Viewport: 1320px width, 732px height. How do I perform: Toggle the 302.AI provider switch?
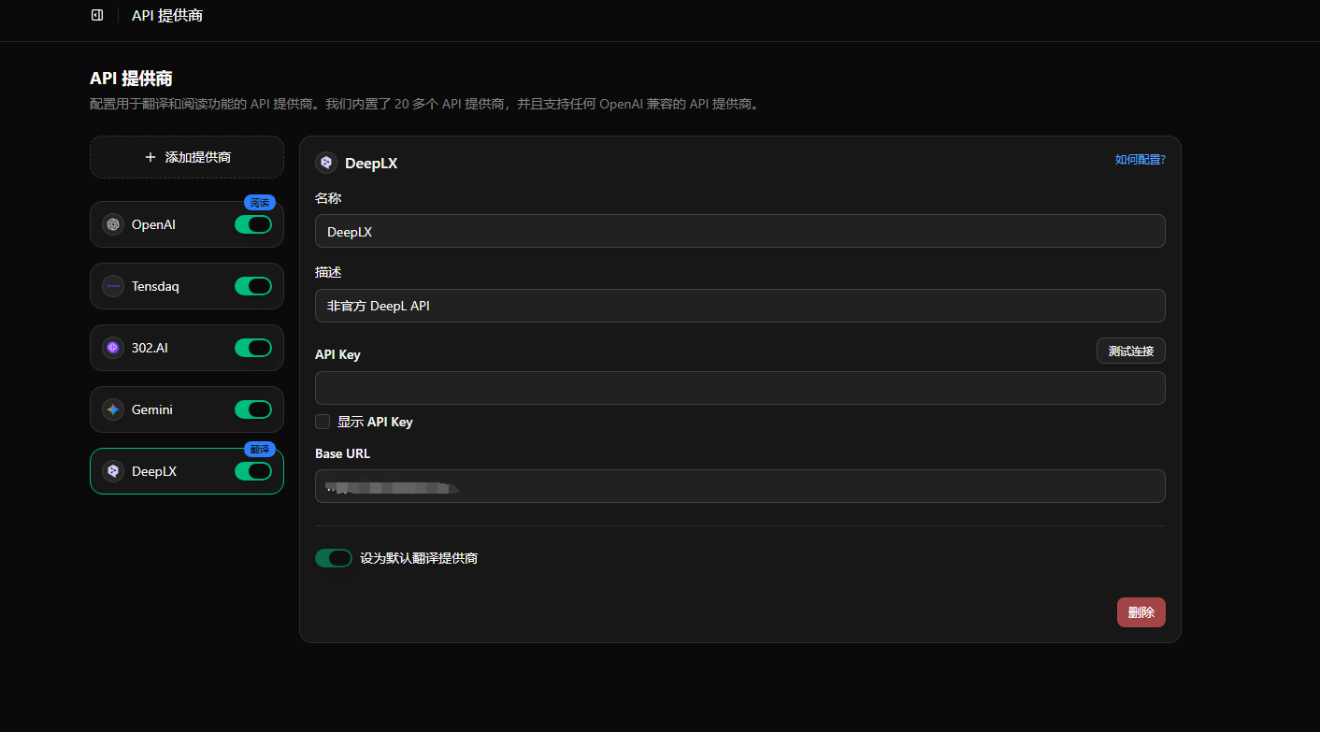(253, 348)
